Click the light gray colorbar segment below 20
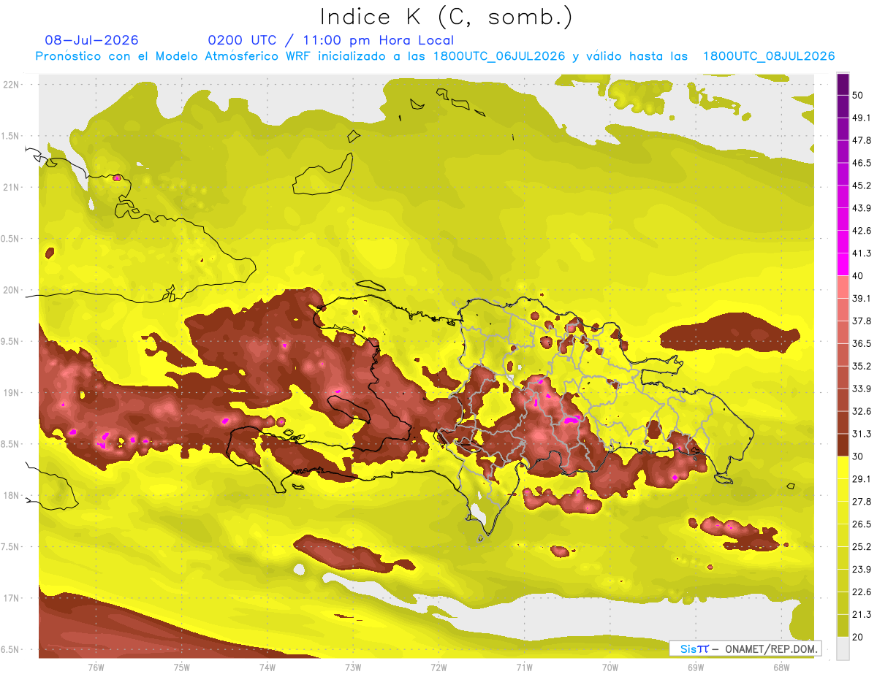This screenshot has width=877, height=677. (843, 649)
